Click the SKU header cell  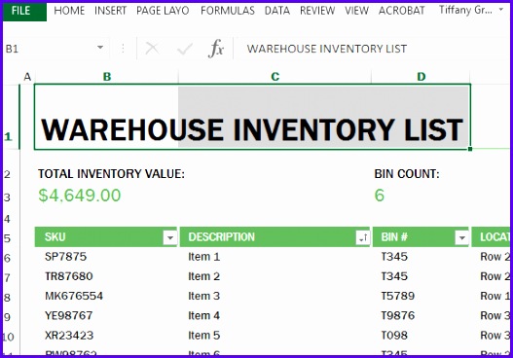coord(106,237)
